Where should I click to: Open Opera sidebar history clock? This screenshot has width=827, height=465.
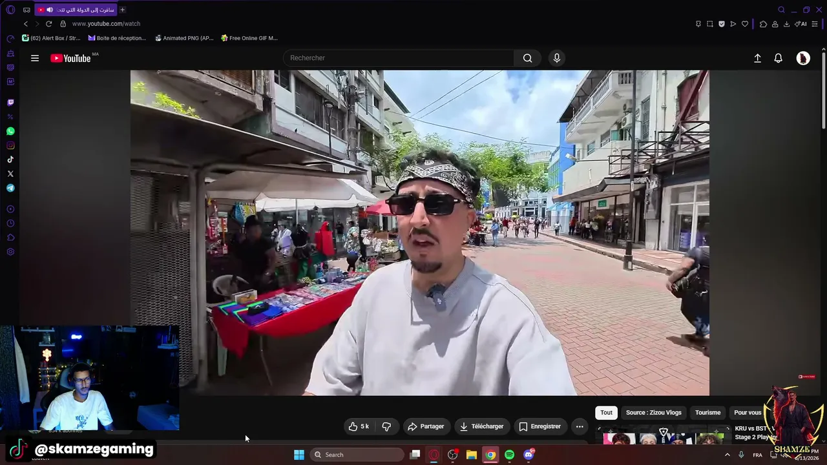tap(10, 223)
